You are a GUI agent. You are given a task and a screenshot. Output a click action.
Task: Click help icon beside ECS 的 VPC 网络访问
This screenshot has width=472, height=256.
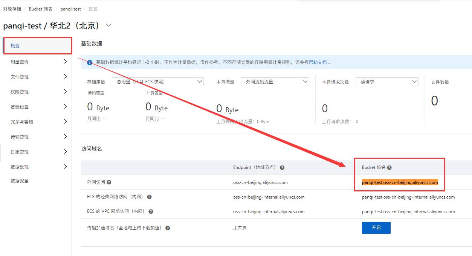pos(151,212)
